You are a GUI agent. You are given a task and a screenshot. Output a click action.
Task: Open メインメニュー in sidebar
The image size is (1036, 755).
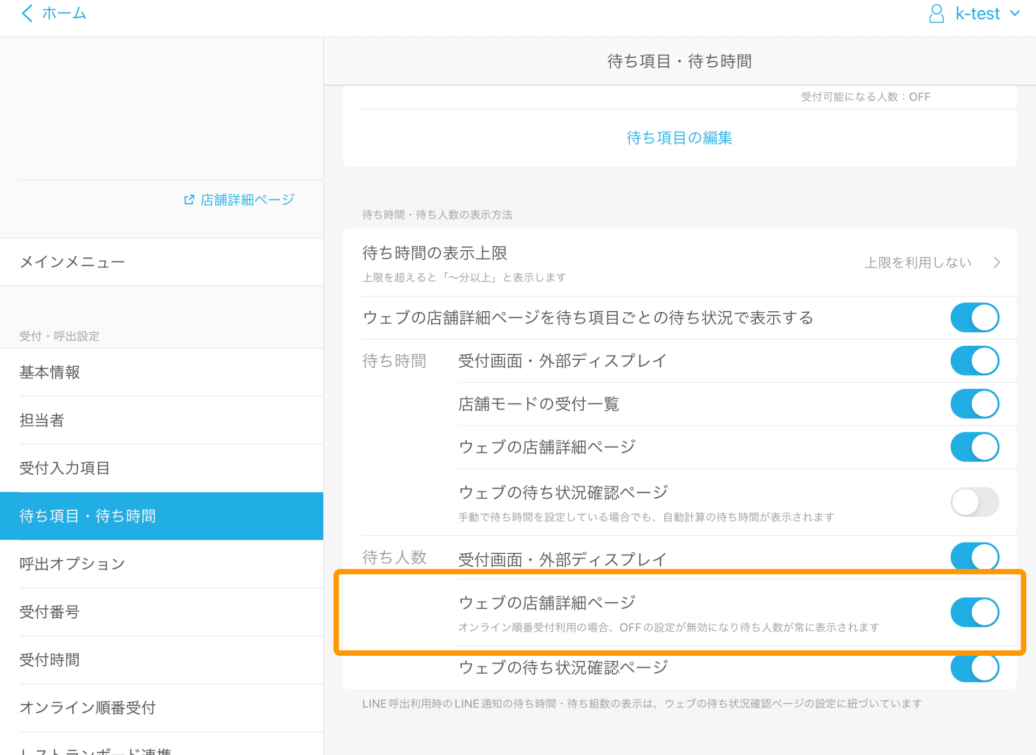[162, 262]
